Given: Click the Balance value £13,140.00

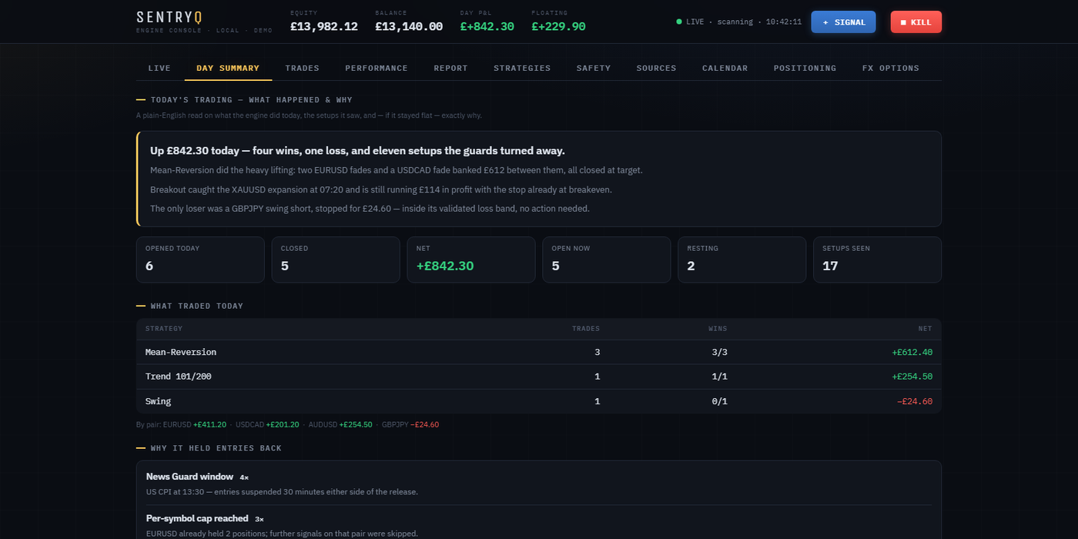Looking at the screenshot, I should (409, 26).
